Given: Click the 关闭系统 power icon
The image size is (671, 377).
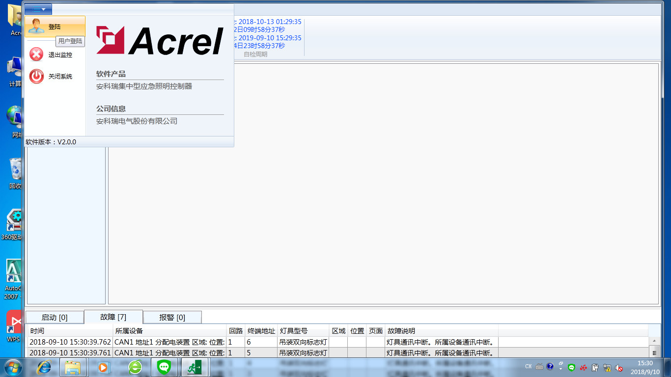Looking at the screenshot, I should [36, 76].
